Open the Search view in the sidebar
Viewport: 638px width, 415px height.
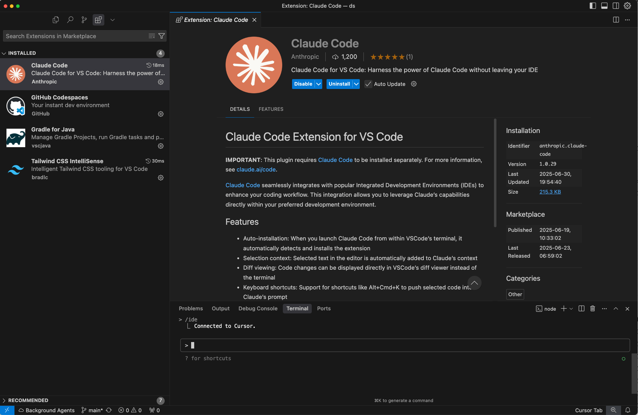(70, 20)
